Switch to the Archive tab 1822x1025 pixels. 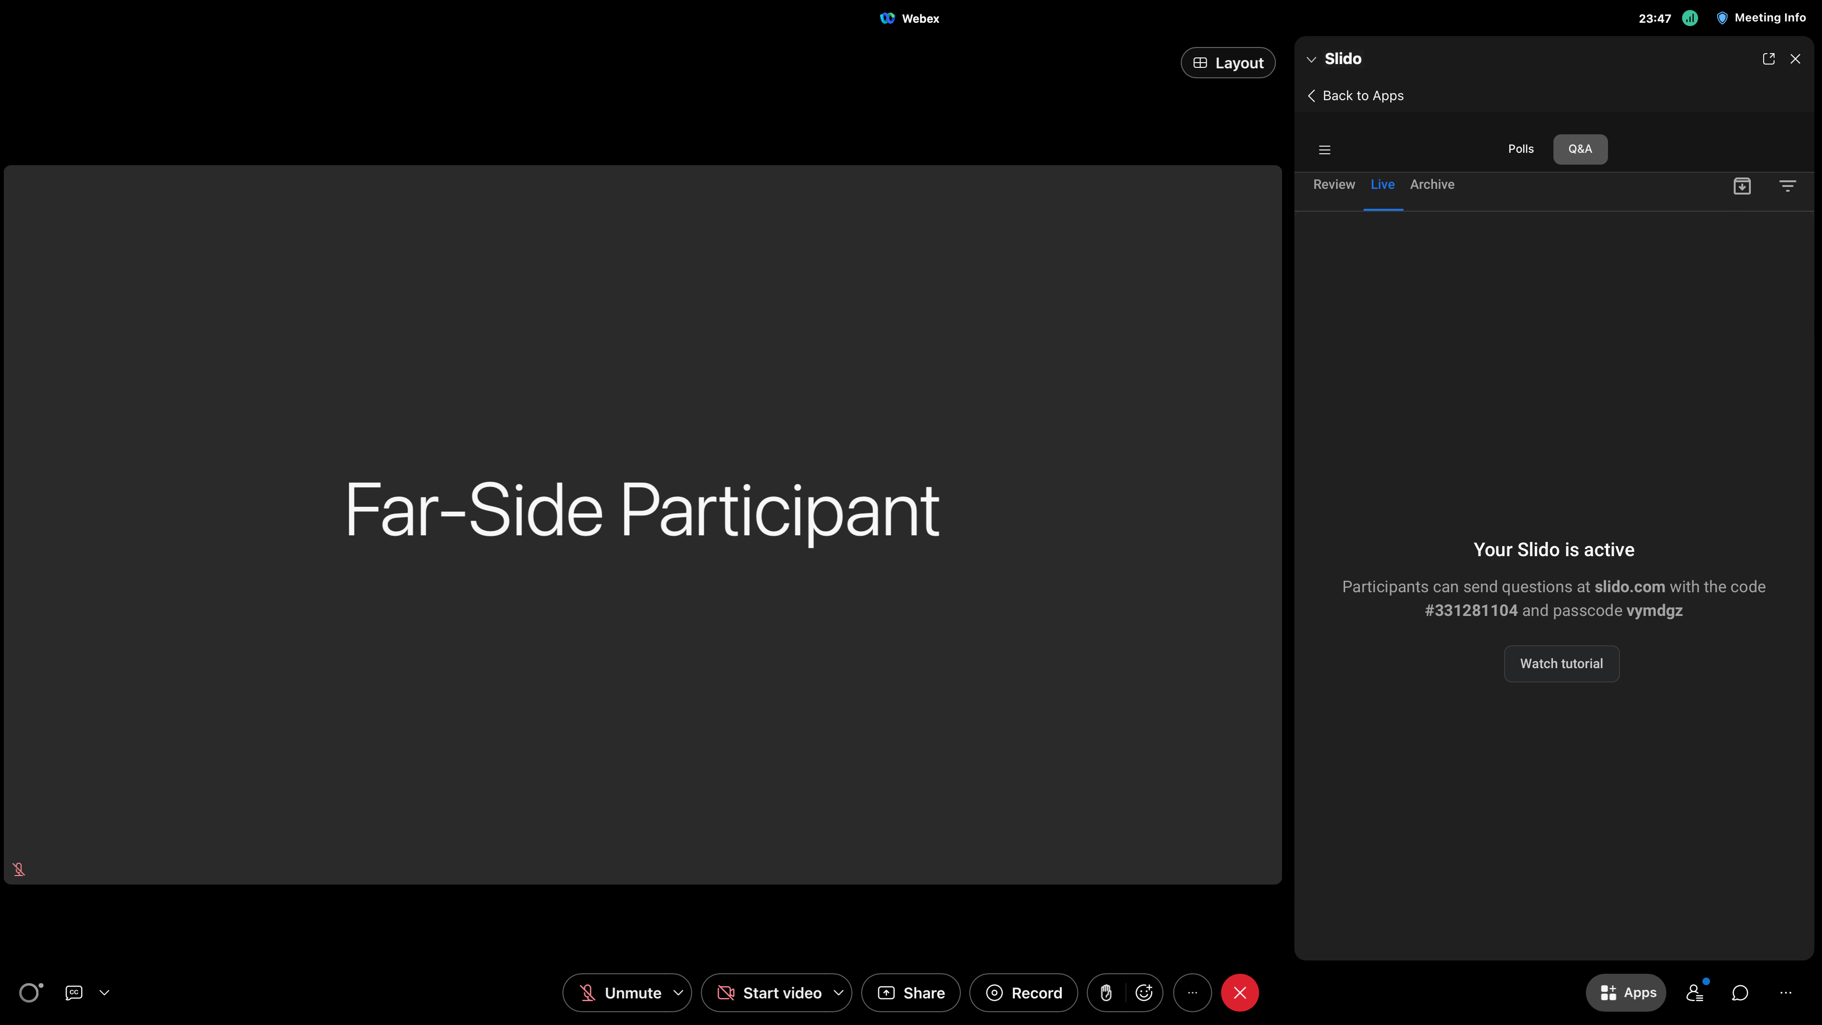(x=1432, y=185)
